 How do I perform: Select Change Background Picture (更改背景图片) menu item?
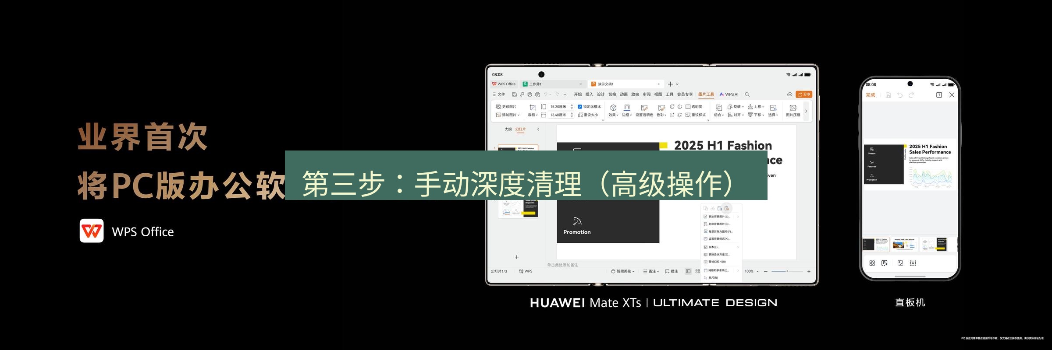pyautogui.click(x=721, y=217)
